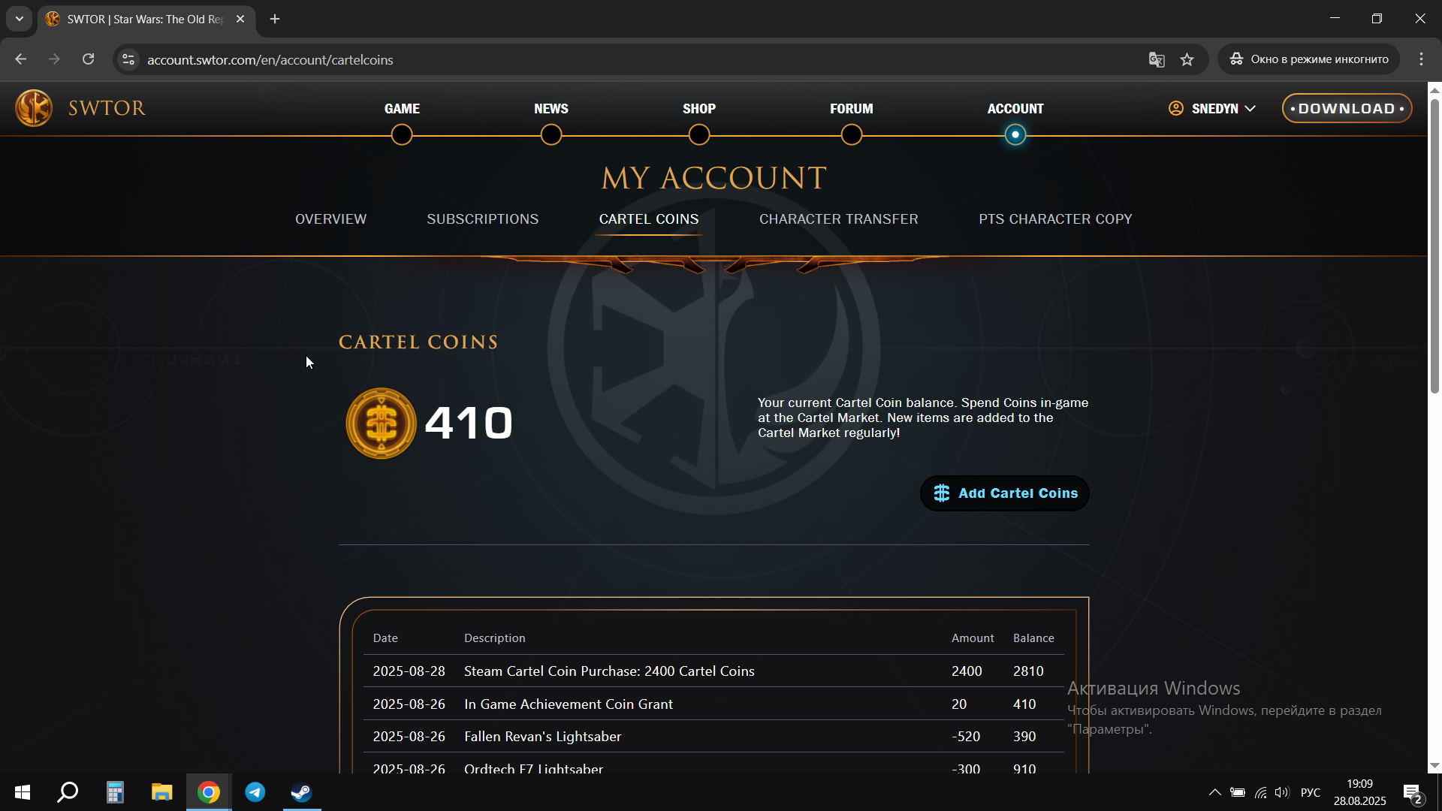Bookmark this page with the star icon
This screenshot has height=811, width=1442.
pyautogui.click(x=1187, y=59)
